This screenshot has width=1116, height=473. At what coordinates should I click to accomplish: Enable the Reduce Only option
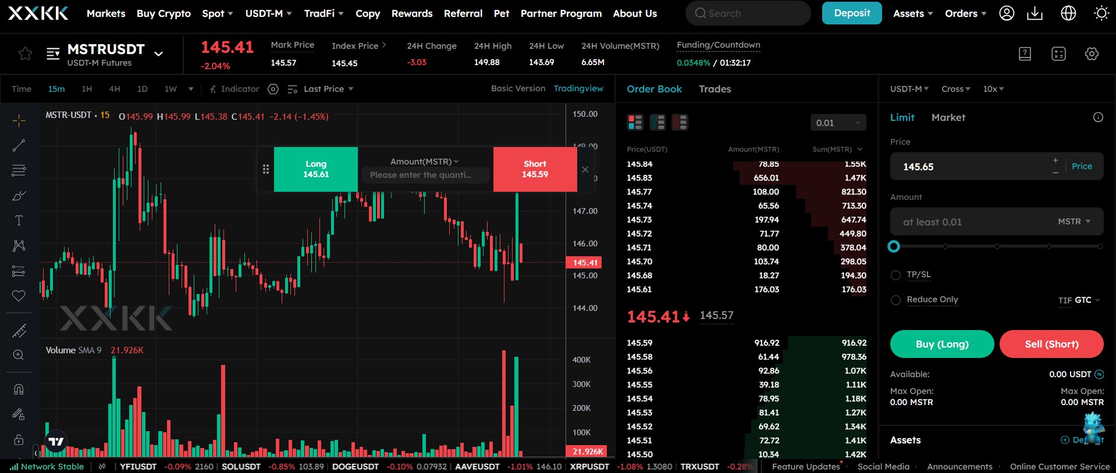[x=895, y=300]
